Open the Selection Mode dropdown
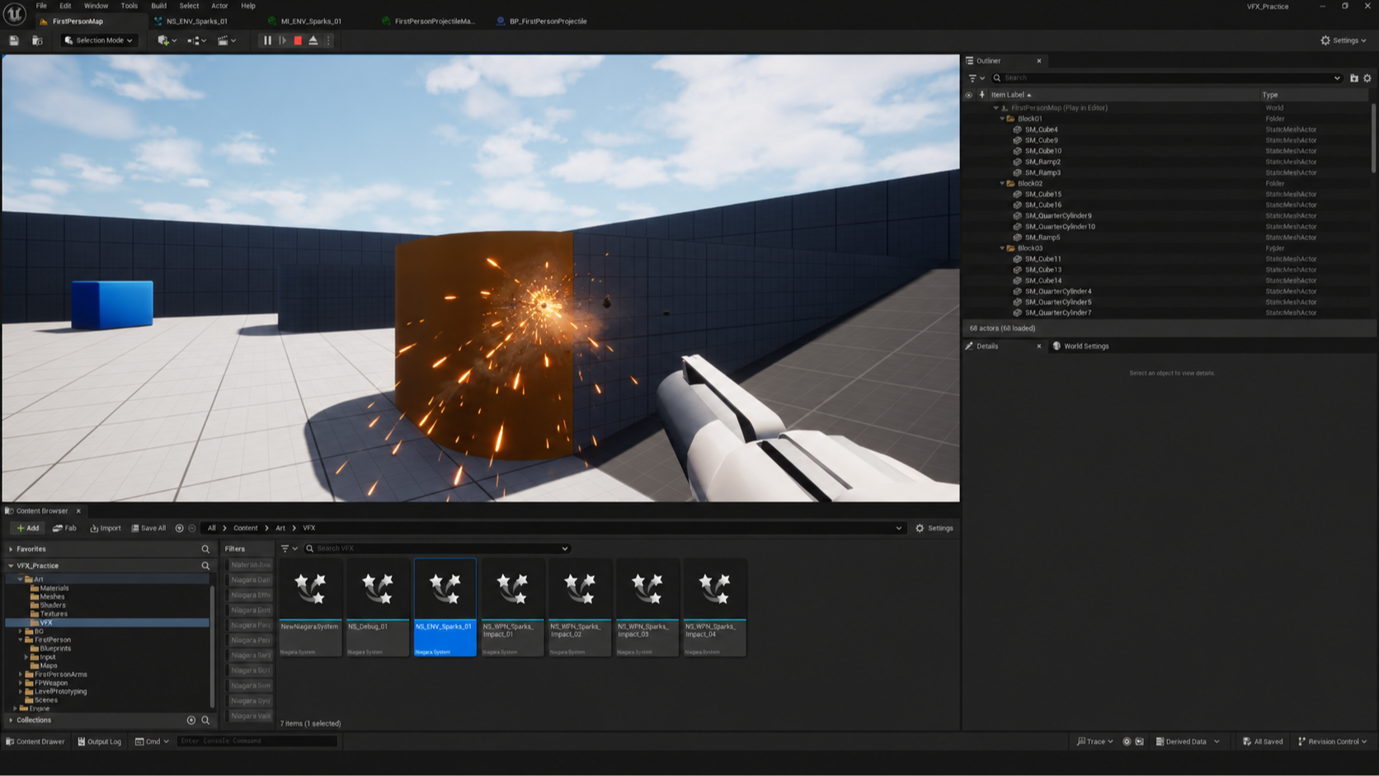Screen dimensions: 1379x776 coord(98,40)
